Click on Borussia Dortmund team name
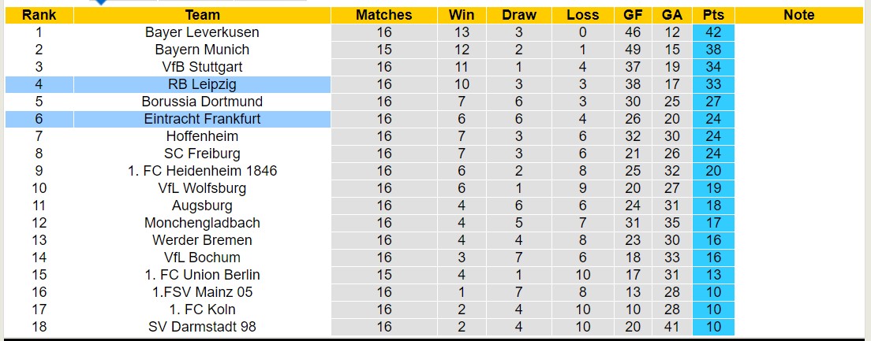871x341 pixels. pyautogui.click(x=202, y=102)
